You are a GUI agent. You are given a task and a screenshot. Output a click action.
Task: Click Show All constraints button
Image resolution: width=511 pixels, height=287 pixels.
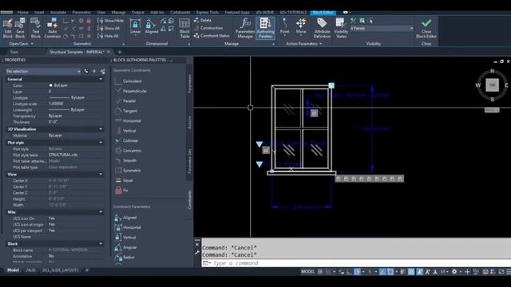(x=109, y=29)
